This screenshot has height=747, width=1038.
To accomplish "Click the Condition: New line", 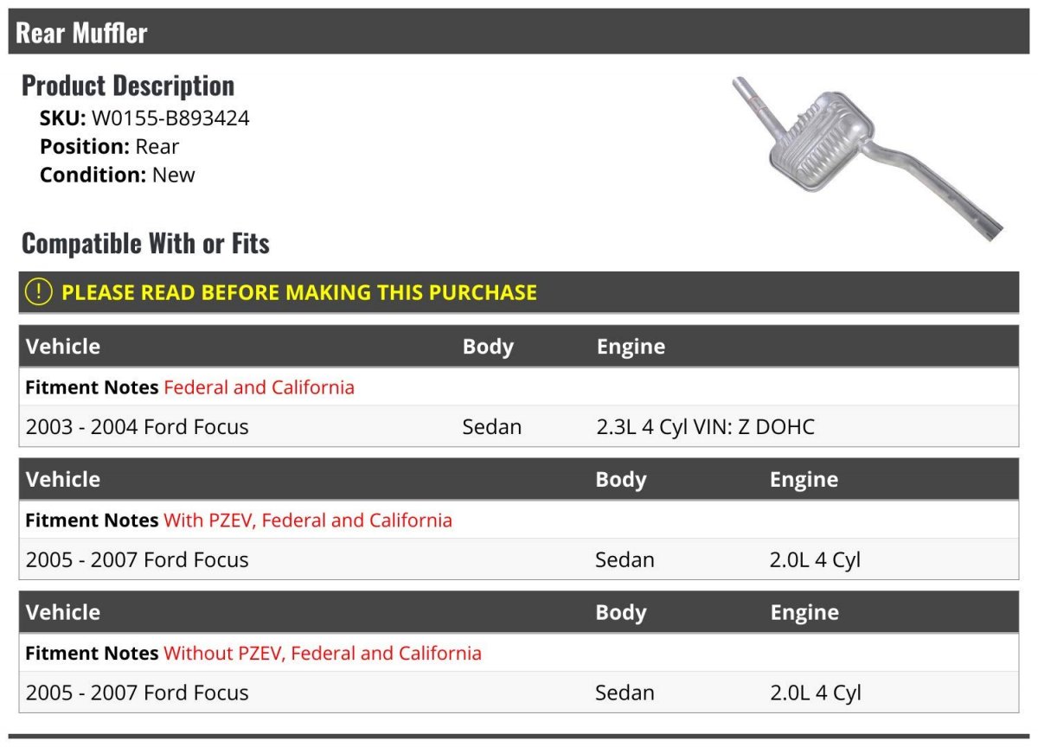I will coord(118,175).
